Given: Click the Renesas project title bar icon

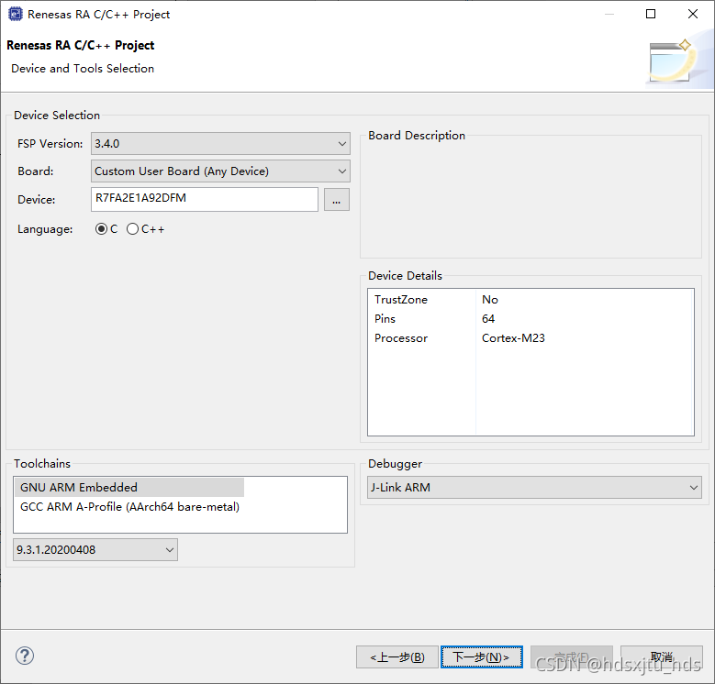Looking at the screenshot, I should (x=15, y=14).
